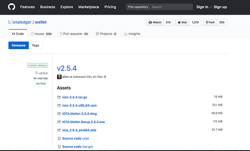Click the Verified signature badge
Image resolution: width=250 pixels, height=151 pixels.
41,84
